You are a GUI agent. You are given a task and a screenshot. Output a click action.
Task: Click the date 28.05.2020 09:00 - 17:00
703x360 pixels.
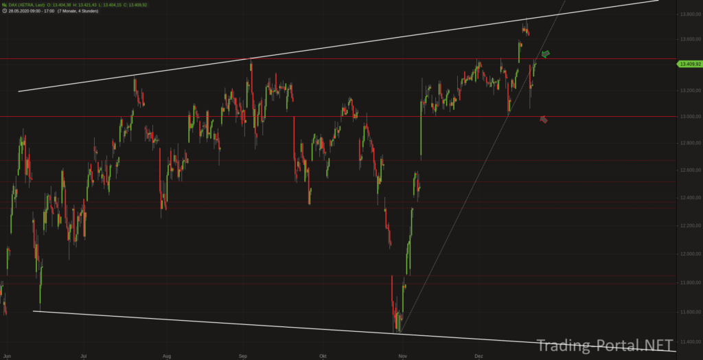pos(32,11)
